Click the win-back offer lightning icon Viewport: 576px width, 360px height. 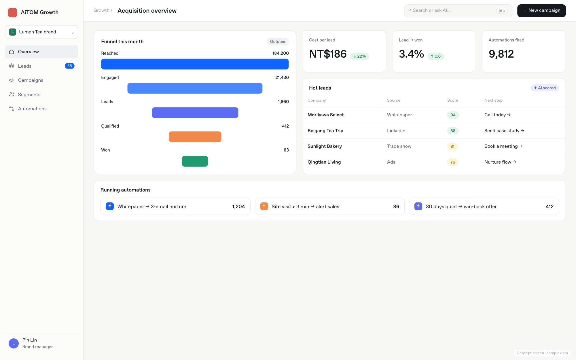tap(418, 206)
